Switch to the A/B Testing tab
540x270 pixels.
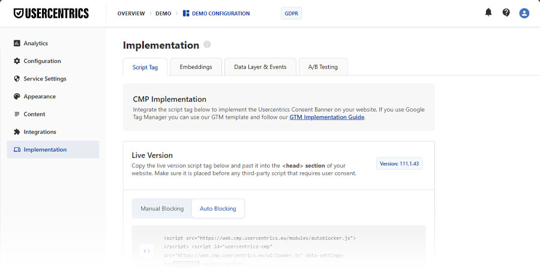point(323,67)
